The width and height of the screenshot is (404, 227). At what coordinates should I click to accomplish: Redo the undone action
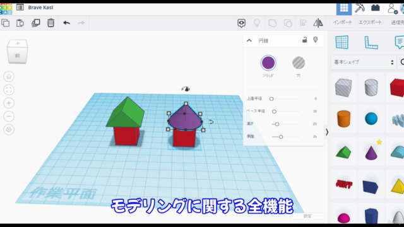[x=81, y=23]
